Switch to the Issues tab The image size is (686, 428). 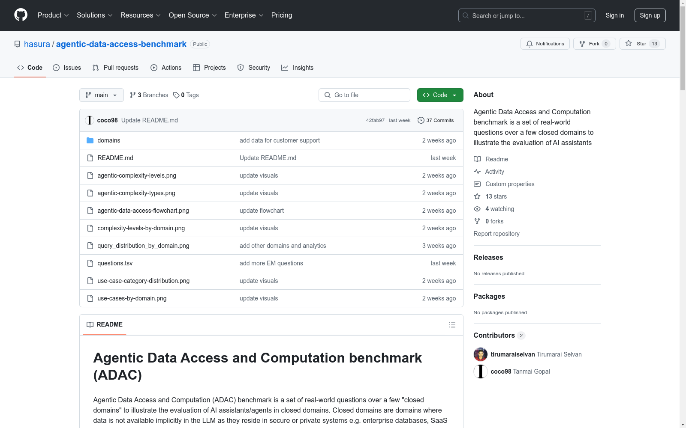[x=67, y=68]
